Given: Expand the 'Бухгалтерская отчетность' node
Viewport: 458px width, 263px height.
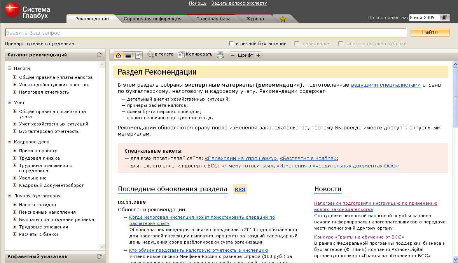Looking at the screenshot, I should [15, 131].
